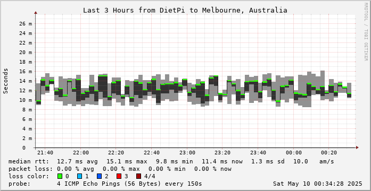
Task: Click the '6 m' y-axis value
Action: (27, 119)
